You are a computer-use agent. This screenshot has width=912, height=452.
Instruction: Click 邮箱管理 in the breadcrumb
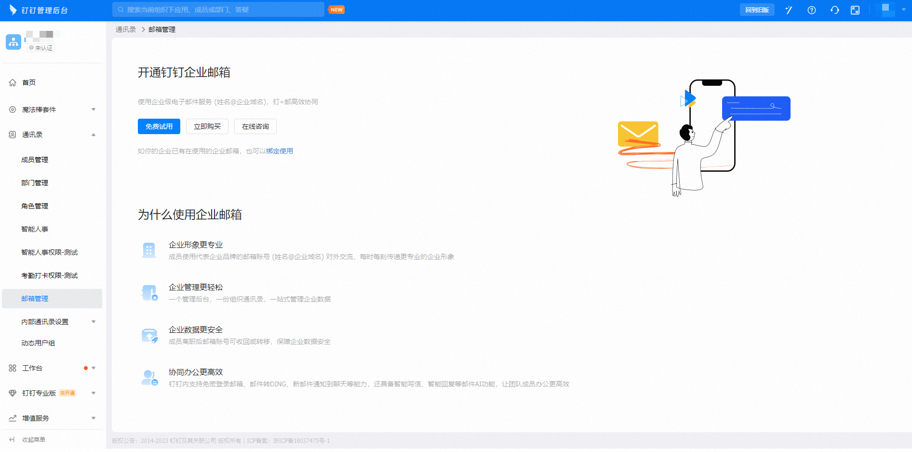pos(162,29)
